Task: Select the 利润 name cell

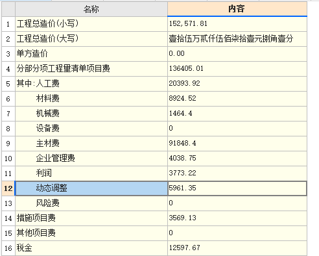Action: click(91, 173)
